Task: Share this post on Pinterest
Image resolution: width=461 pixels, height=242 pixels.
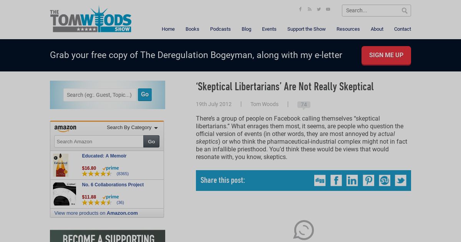Action: (x=368, y=180)
